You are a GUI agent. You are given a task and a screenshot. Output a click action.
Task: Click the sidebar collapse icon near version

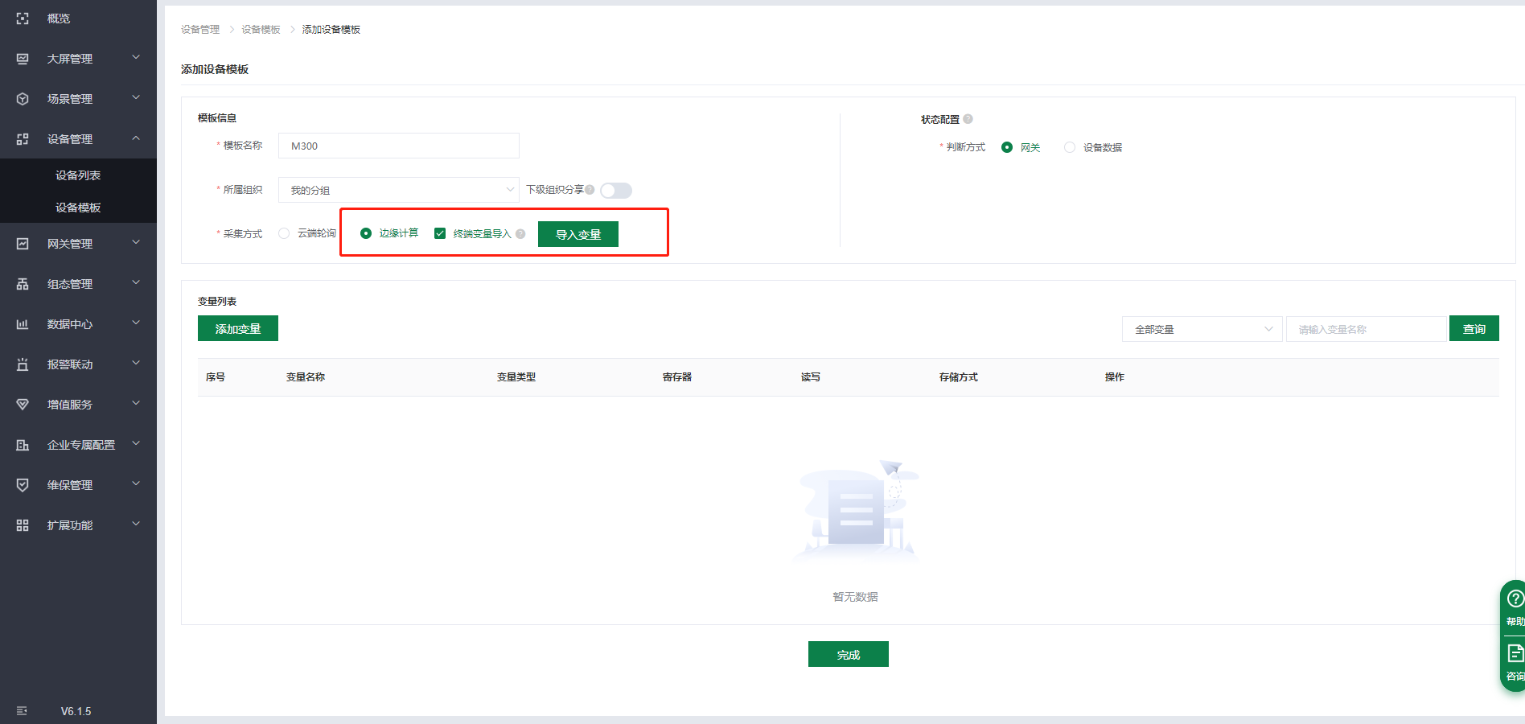click(x=22, y=711)
